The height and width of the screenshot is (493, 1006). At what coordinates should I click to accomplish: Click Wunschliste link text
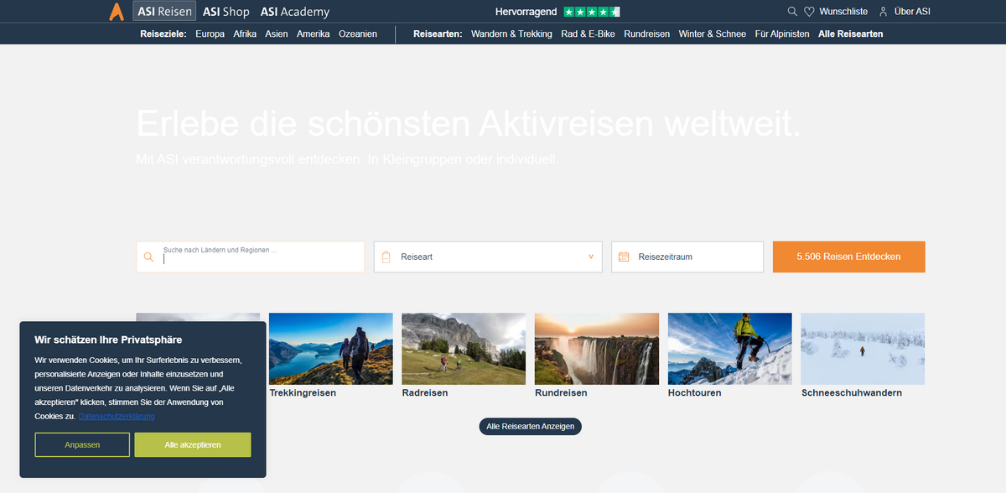click(843, 12)
